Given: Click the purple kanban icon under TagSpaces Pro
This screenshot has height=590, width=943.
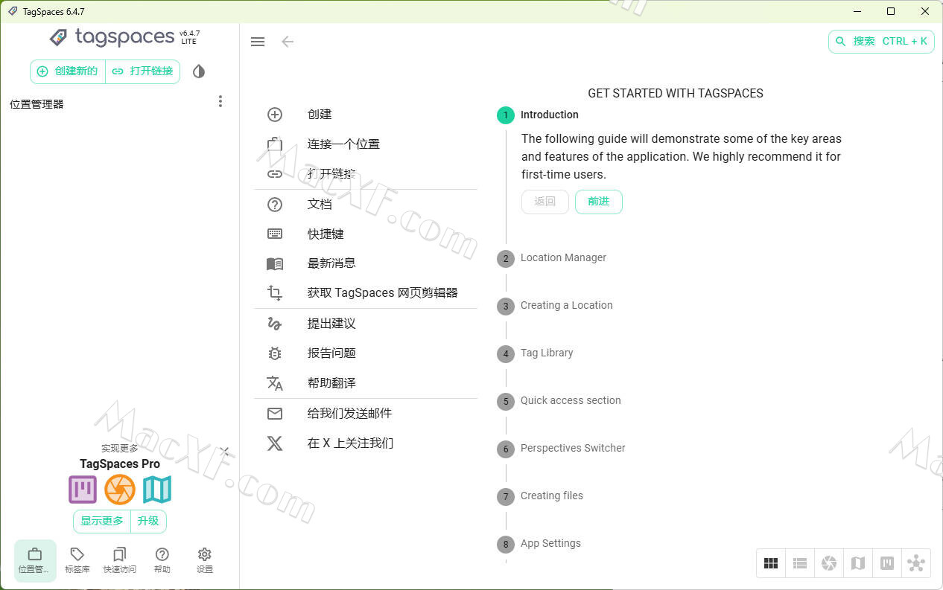Looking at the screenshot, I should pos(83,490).
